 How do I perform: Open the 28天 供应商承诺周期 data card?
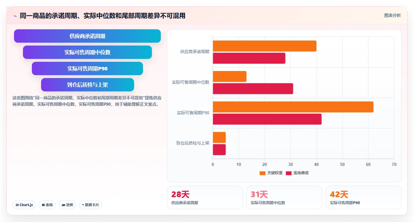pos(205,197)
